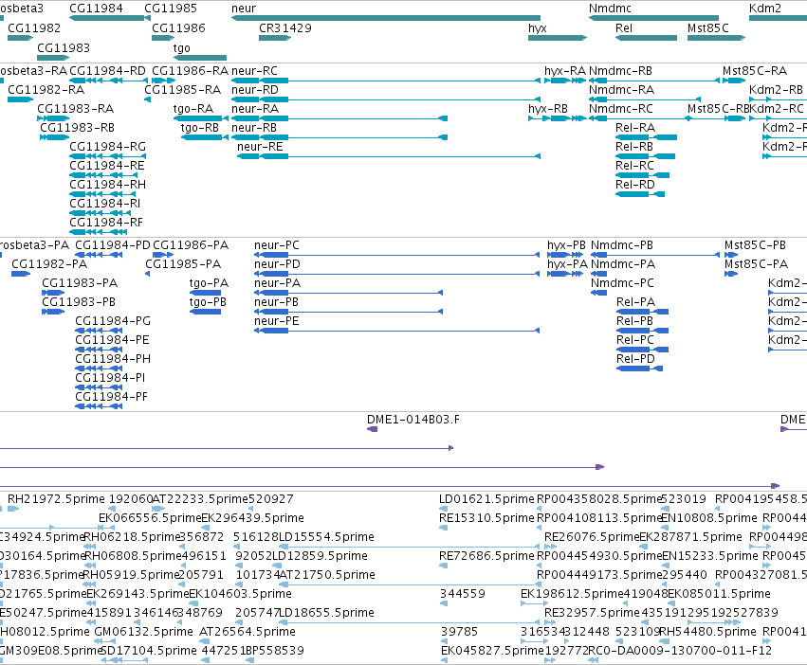Select protein tgo-PA
Screen dimensions: 807x665
[206, 293]
